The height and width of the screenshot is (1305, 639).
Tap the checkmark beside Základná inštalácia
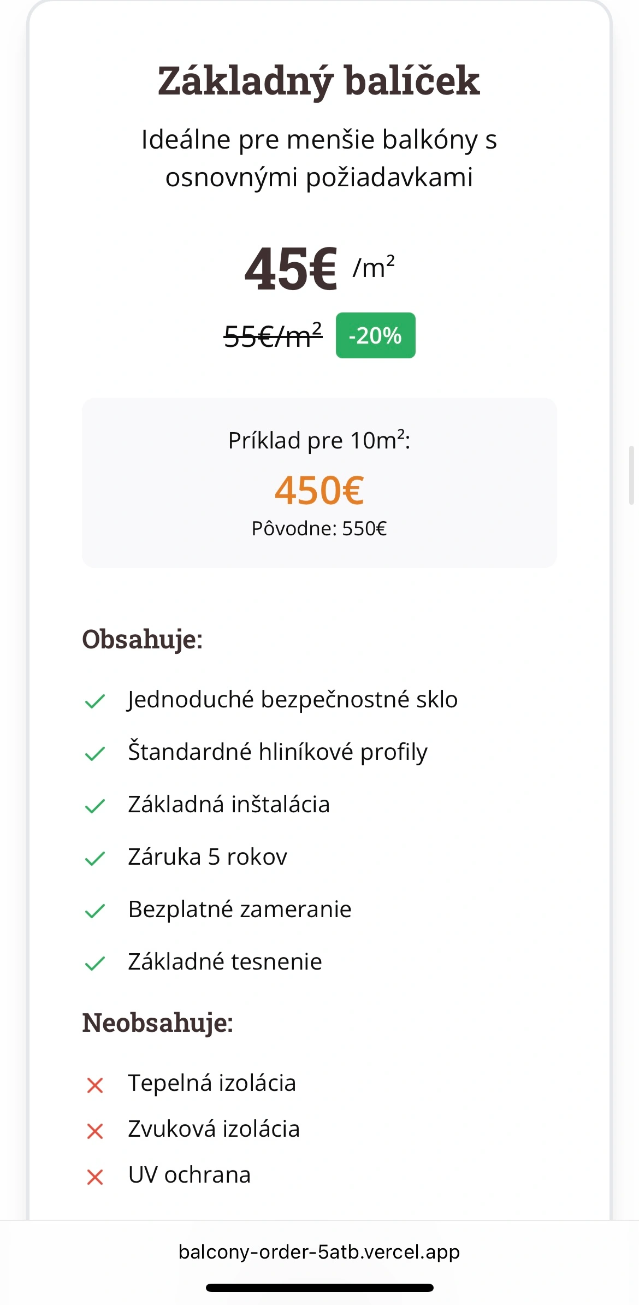point(95,806)
